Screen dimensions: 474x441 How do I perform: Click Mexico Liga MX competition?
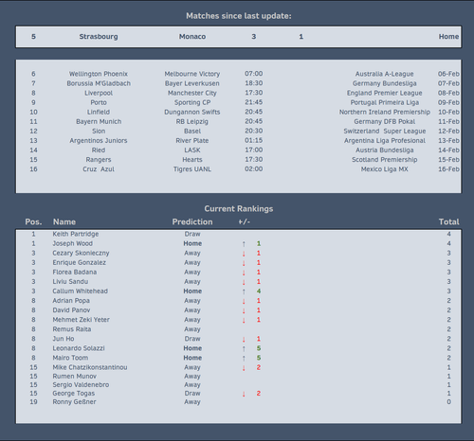coord(384,169)
